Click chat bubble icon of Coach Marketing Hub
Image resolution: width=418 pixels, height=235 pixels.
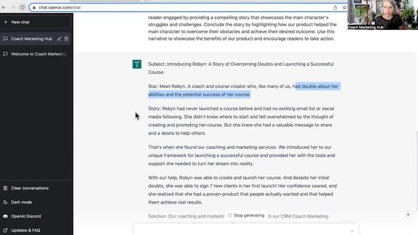tap(5, 39)
